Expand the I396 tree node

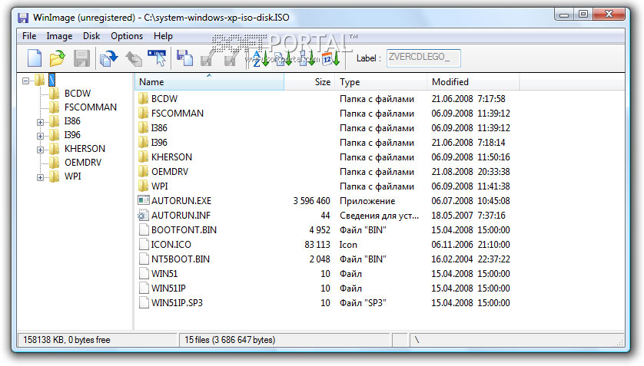40,136
